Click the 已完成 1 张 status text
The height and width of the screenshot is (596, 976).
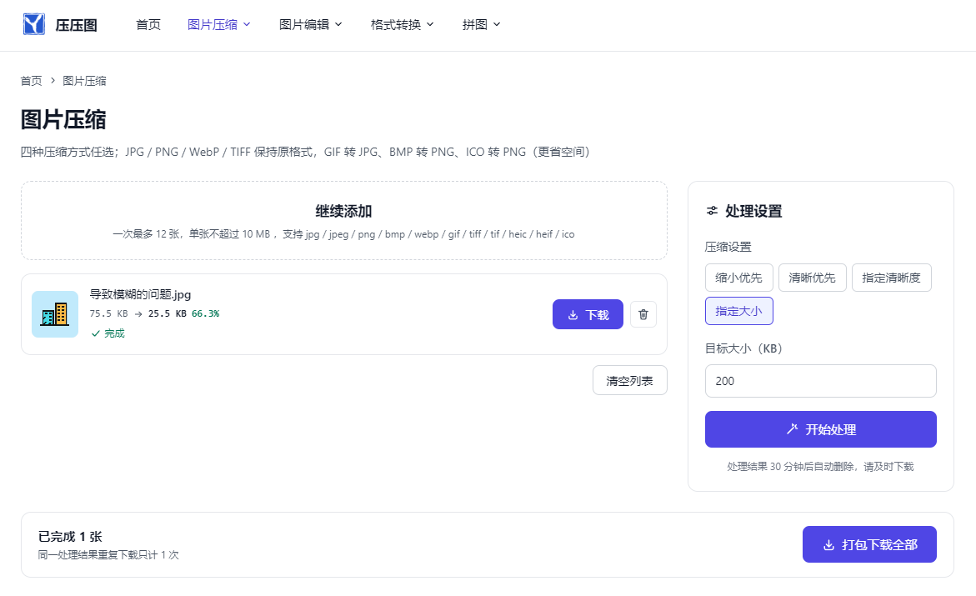70,537
